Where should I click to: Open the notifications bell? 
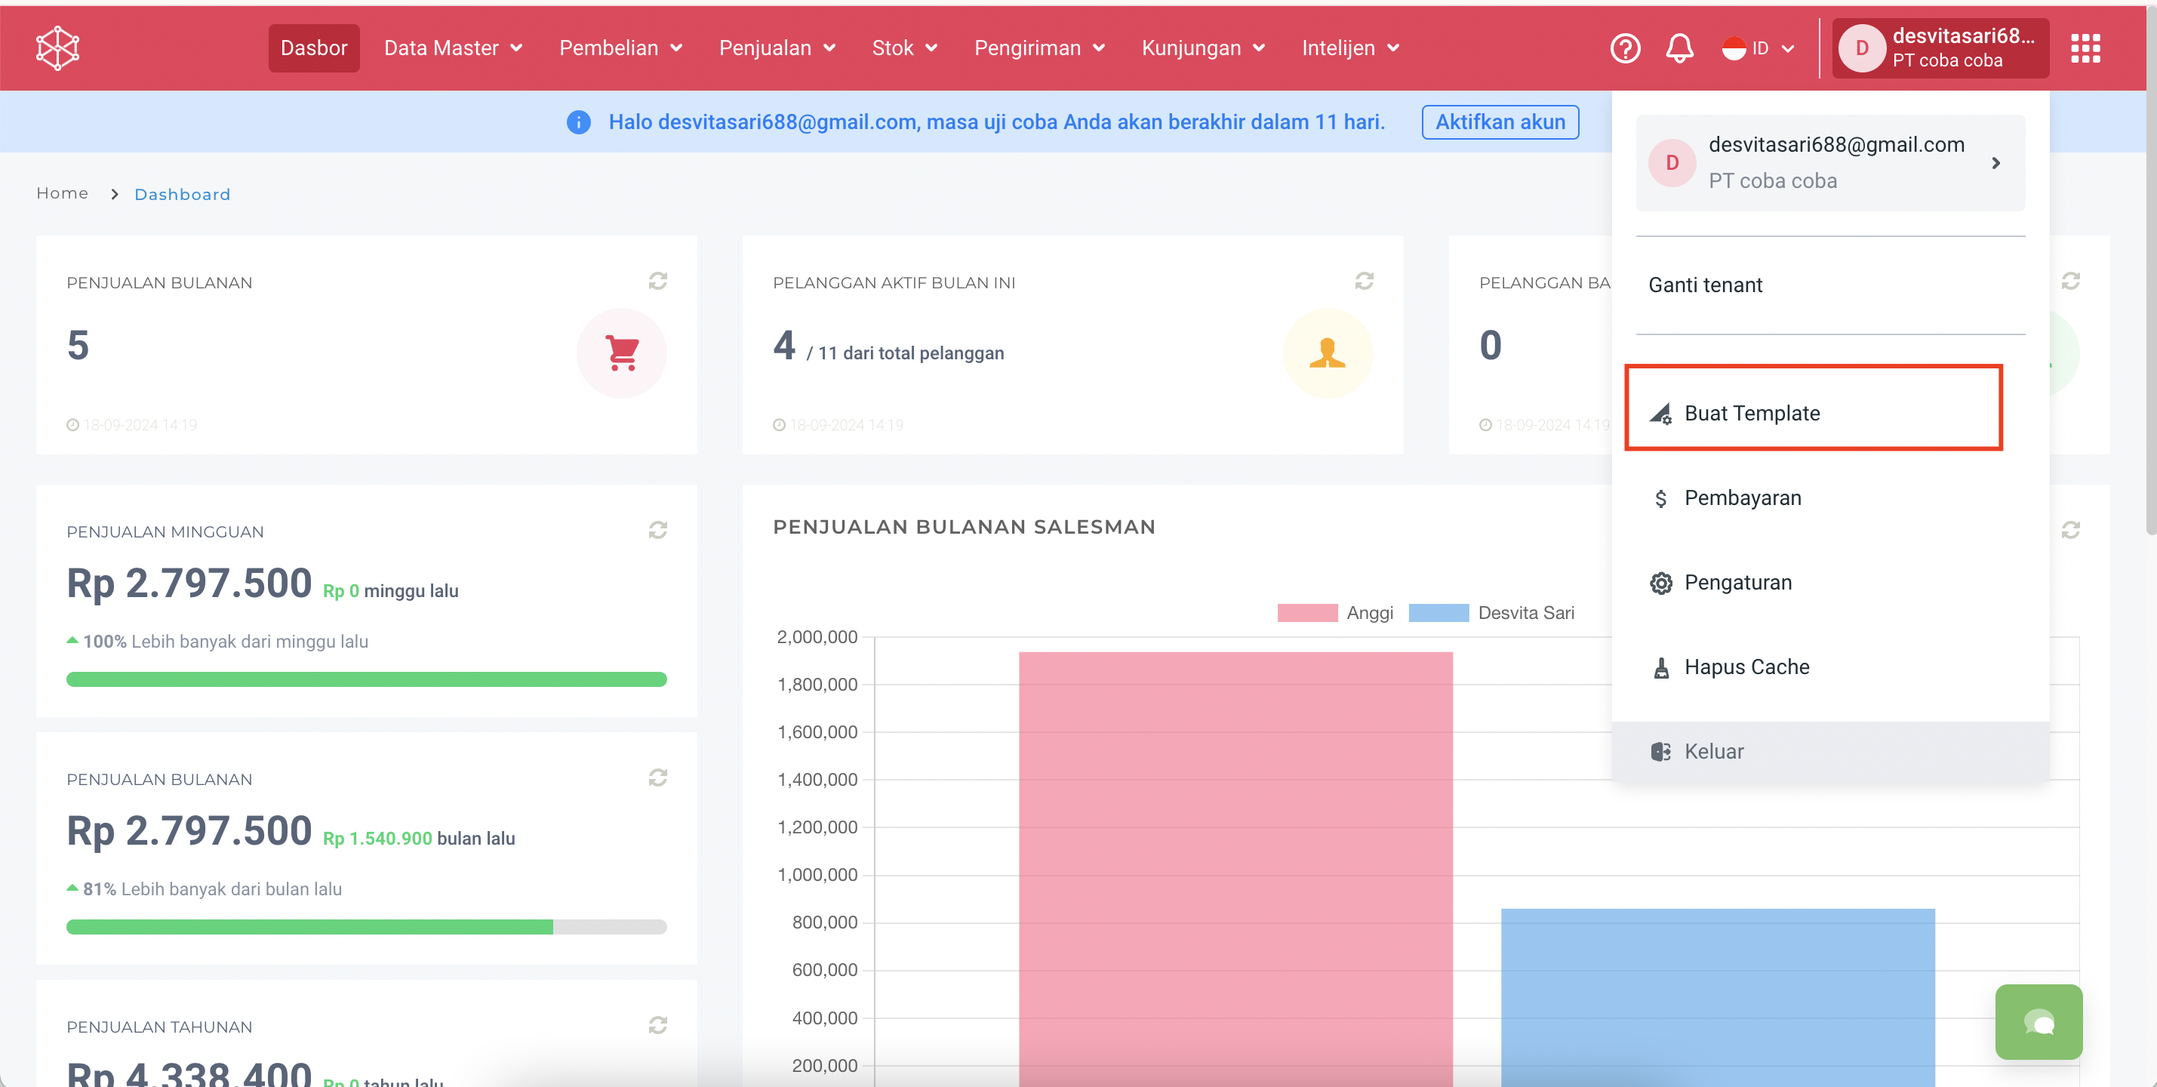1679,48
